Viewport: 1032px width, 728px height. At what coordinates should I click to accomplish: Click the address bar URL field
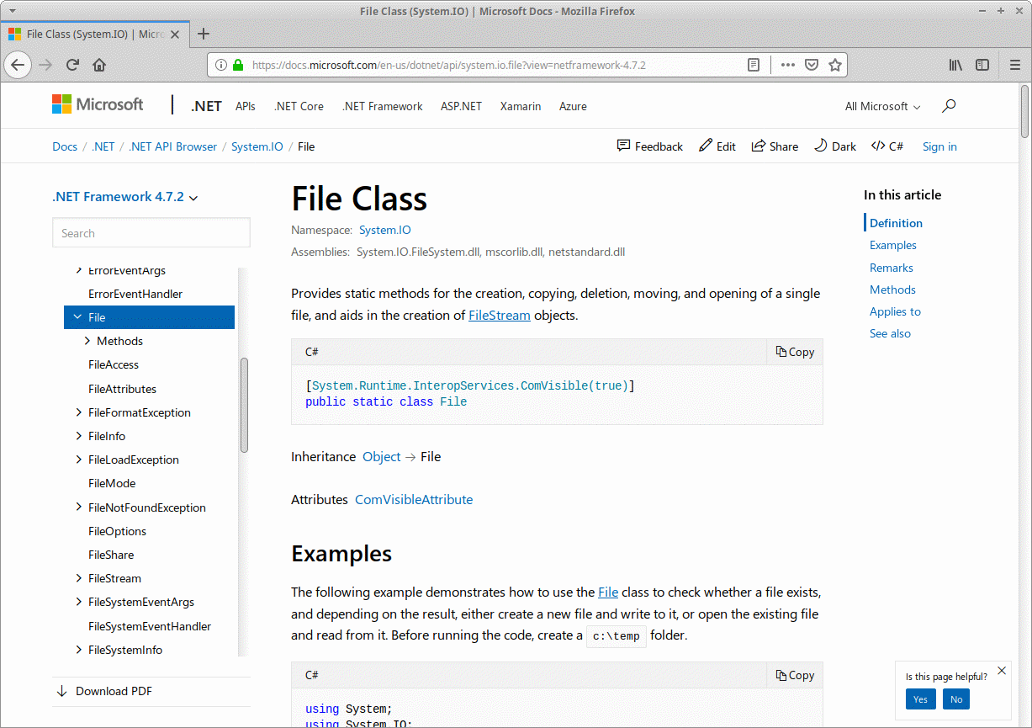coord(496,65)
